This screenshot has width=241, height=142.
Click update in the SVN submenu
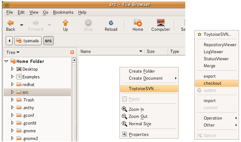click(216, 90)
